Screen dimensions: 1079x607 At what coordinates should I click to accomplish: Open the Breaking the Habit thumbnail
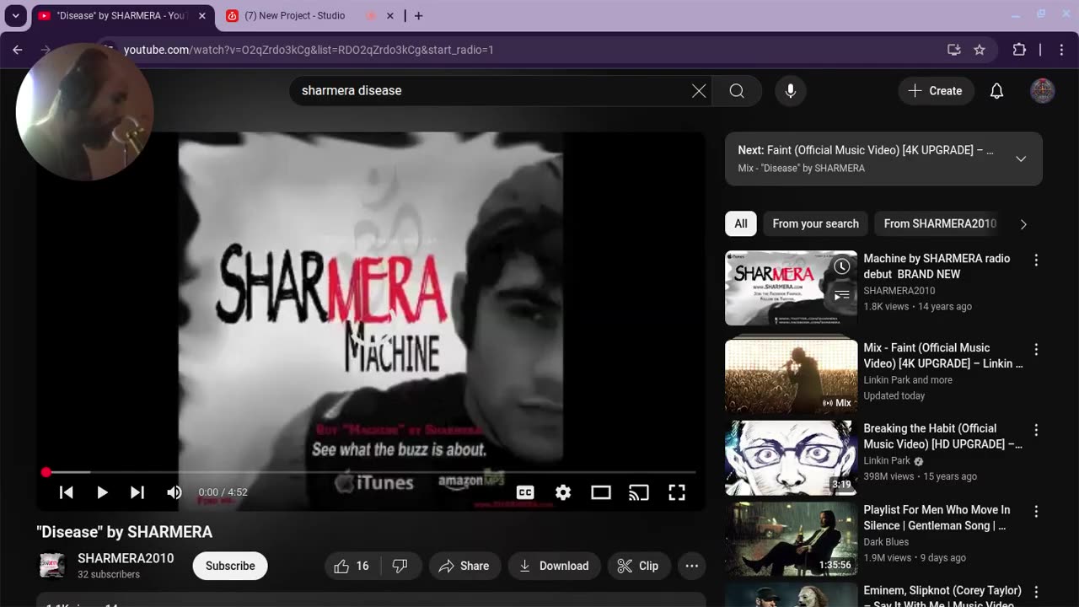click(791, 458)
